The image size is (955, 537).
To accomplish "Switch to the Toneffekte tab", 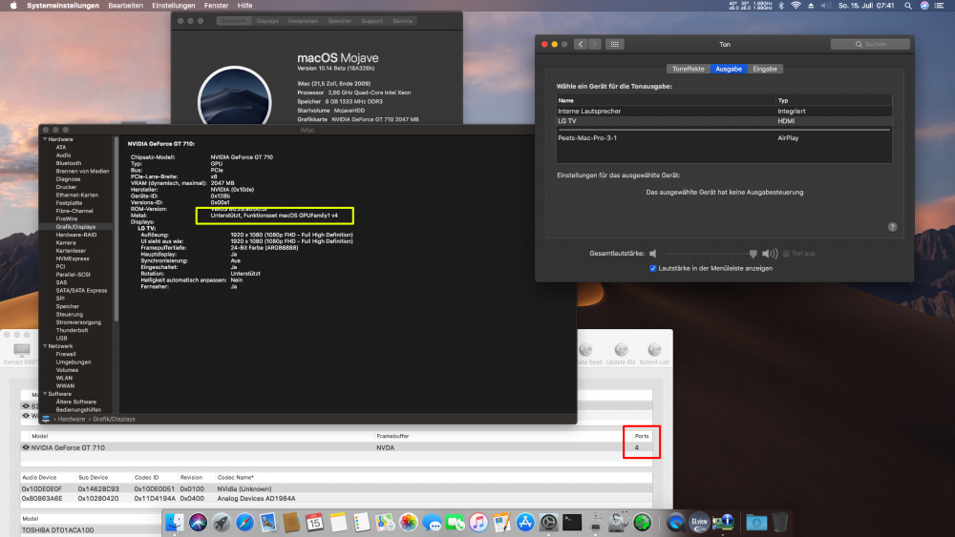I will [x=689, y=69].
